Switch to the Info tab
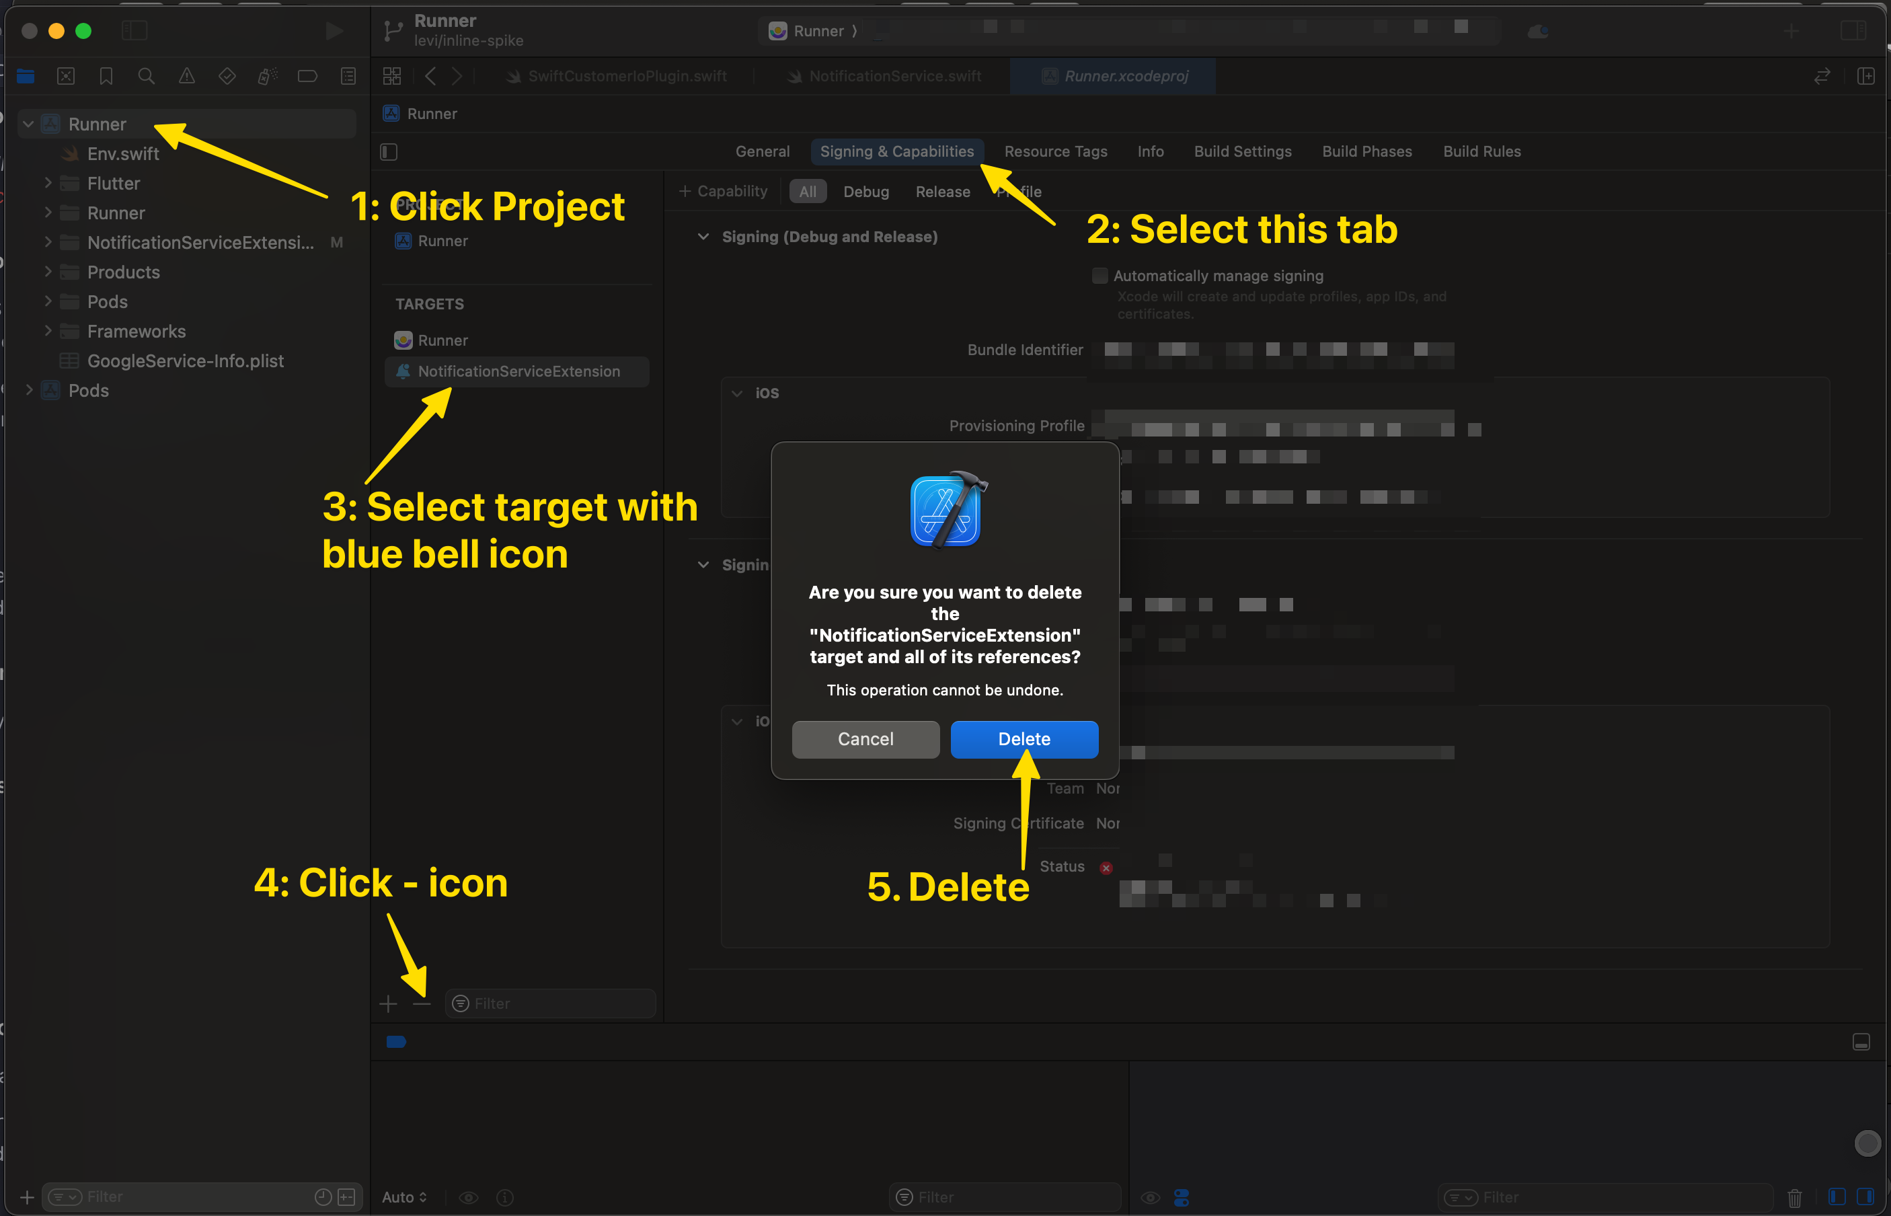 (x=1151, y=151)
